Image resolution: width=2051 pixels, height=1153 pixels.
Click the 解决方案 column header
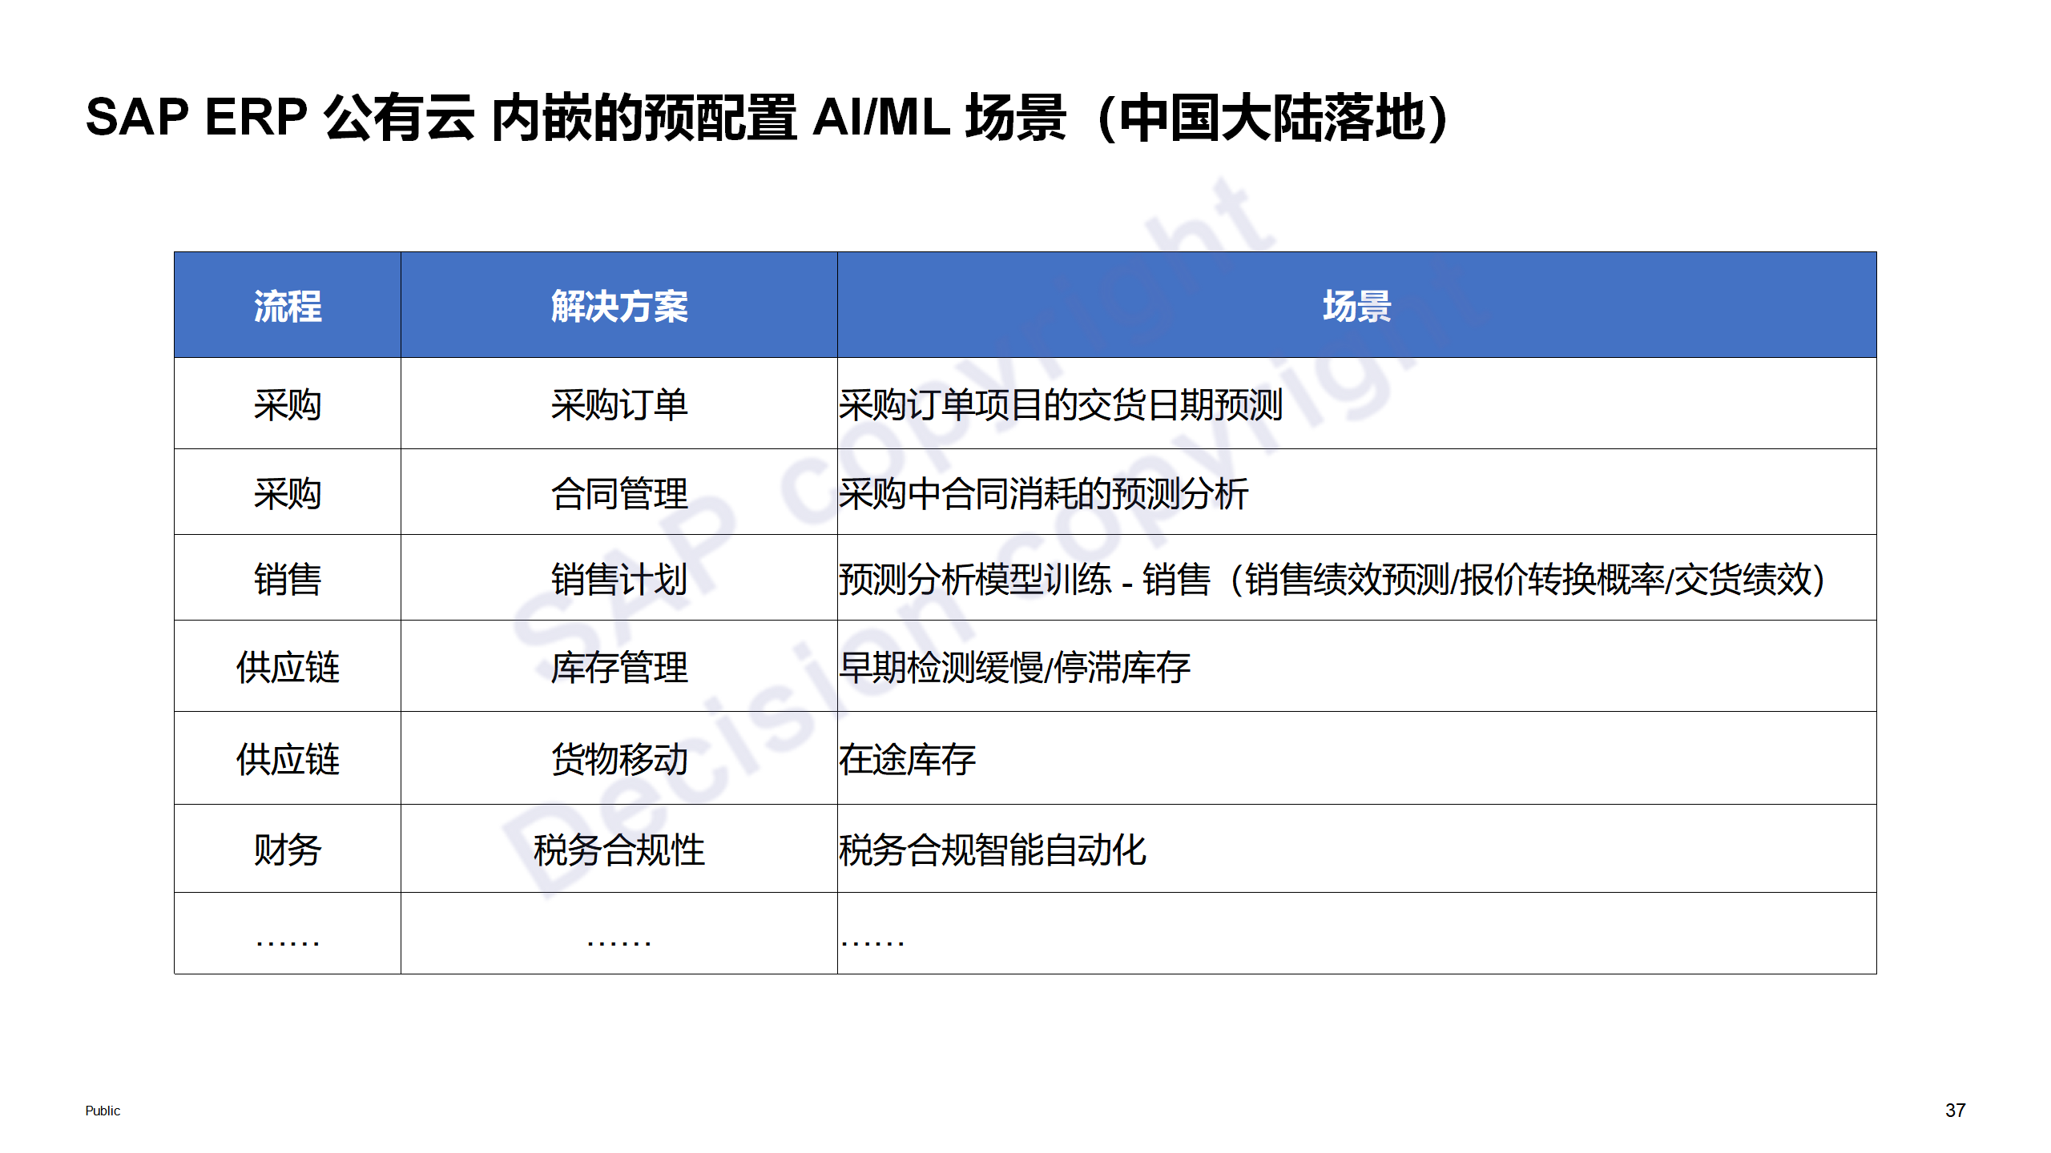(619, 306)
